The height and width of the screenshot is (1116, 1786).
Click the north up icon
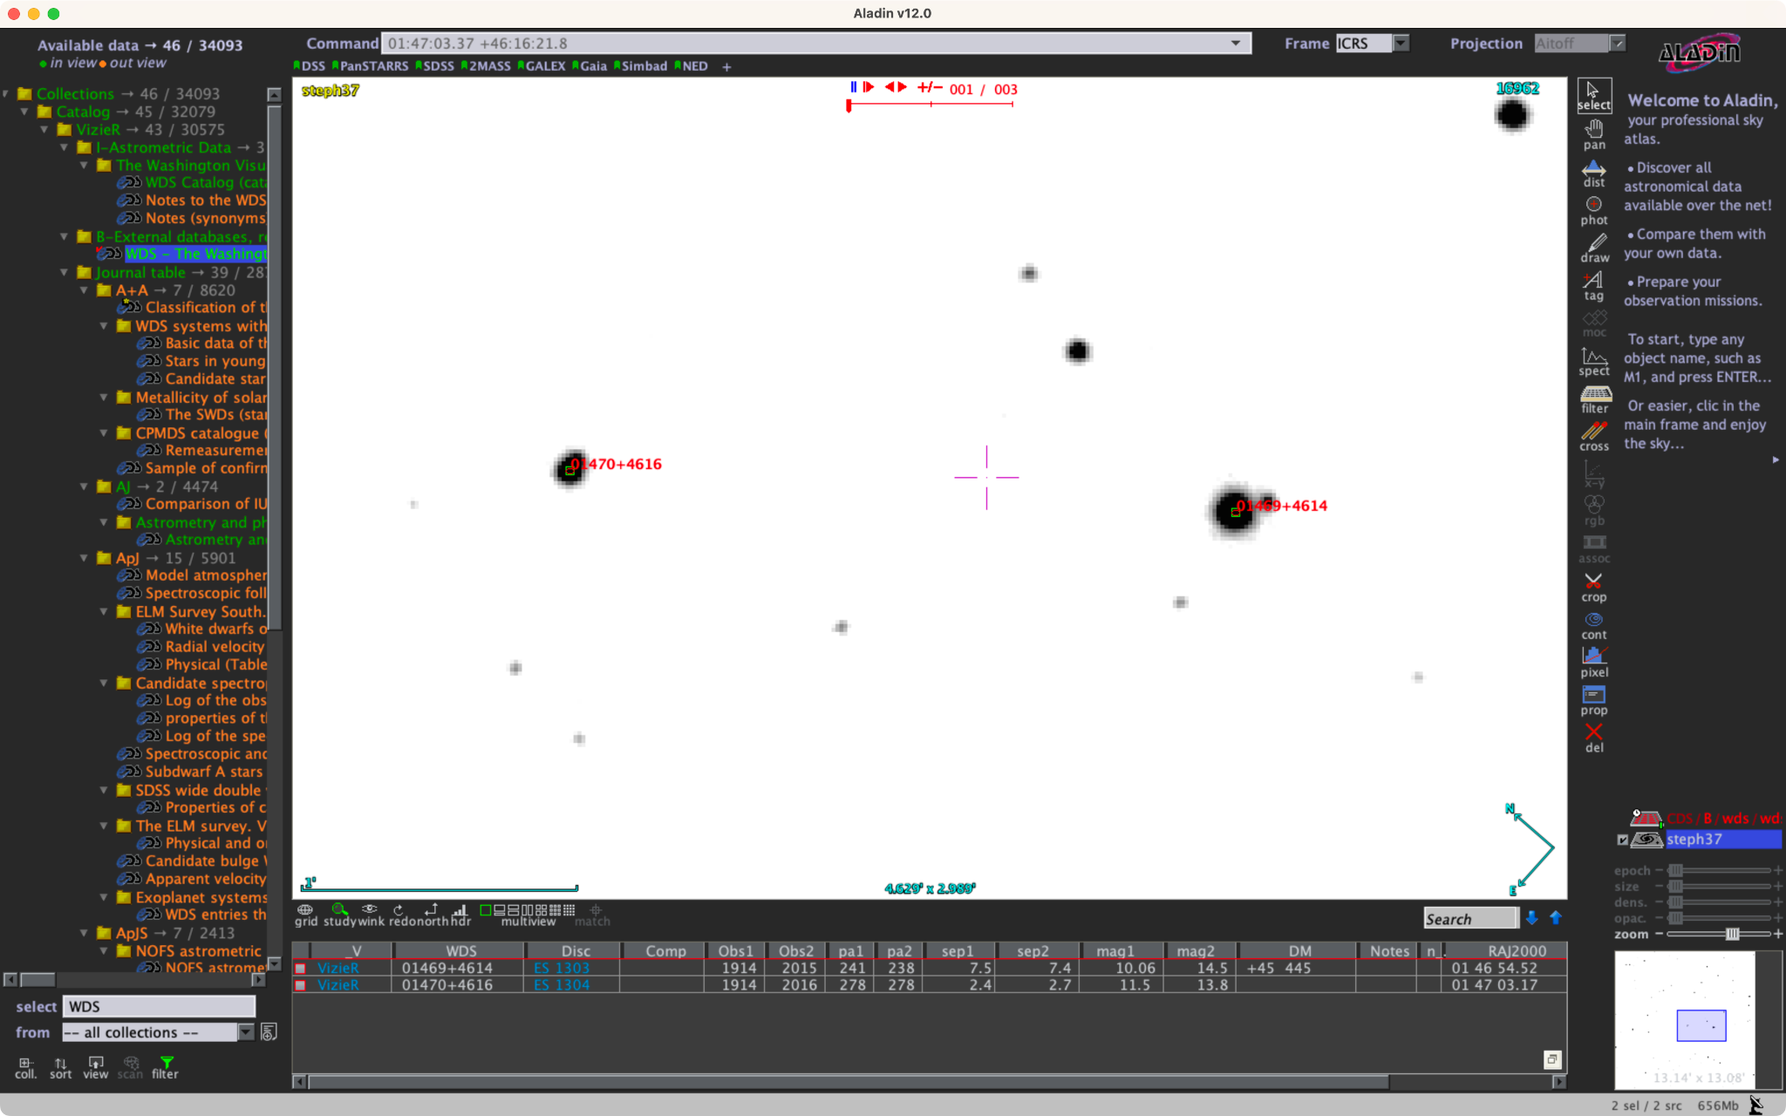(431, 915)
